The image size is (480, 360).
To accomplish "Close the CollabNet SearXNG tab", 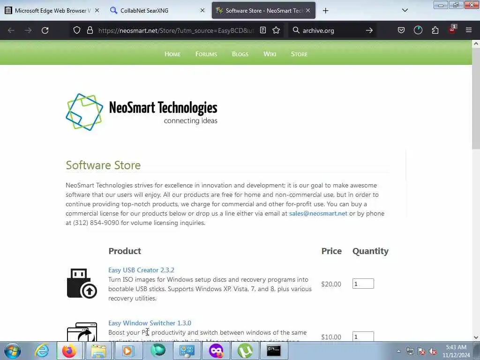I will 202,10.
